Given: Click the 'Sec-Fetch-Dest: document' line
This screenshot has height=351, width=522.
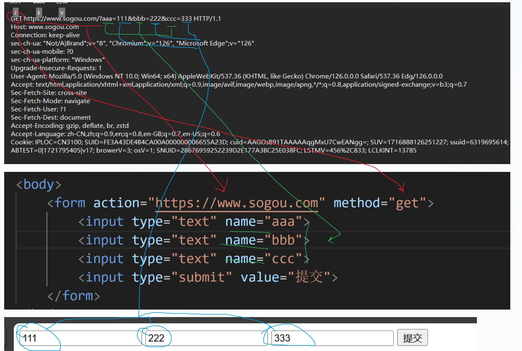Looking at the screenshot, I should click(51, 117).
